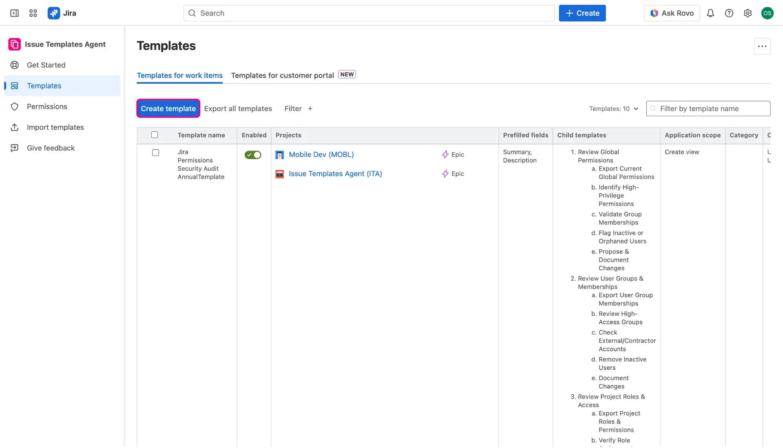Open the more options menu for Templates
The width and height of the screenshot is (783, 448).
[x=762, y=46]
